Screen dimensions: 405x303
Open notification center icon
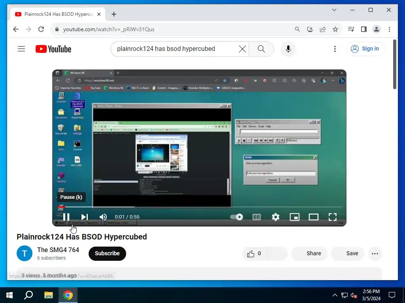[392, 295]
